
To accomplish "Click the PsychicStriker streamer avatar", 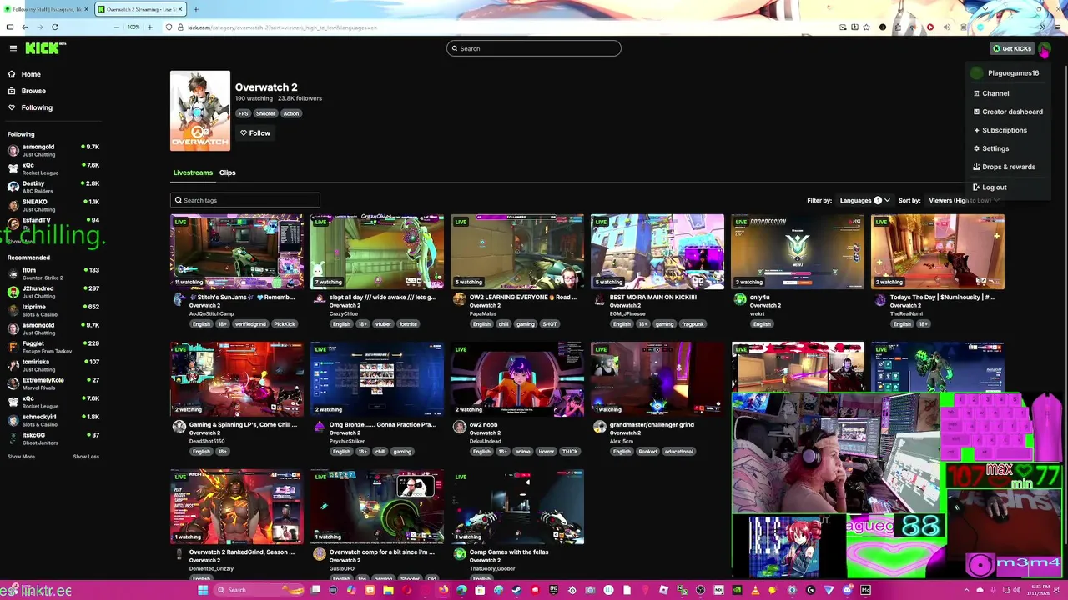I will coord(319,427).
